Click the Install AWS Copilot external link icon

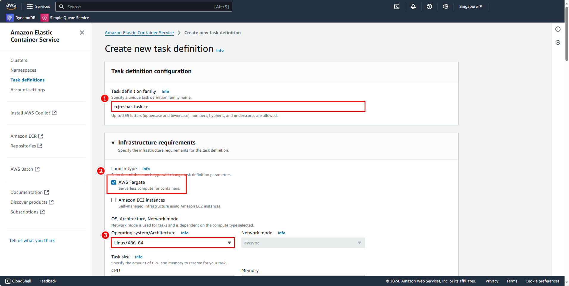click(54, 113)
